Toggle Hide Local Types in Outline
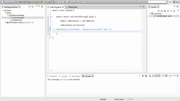Image resolution: width=180 pixels, height=101 pixels. click(174, 11)
